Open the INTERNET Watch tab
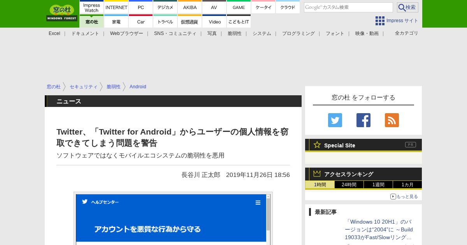This screenshot has height=245, width=467. 116,7
